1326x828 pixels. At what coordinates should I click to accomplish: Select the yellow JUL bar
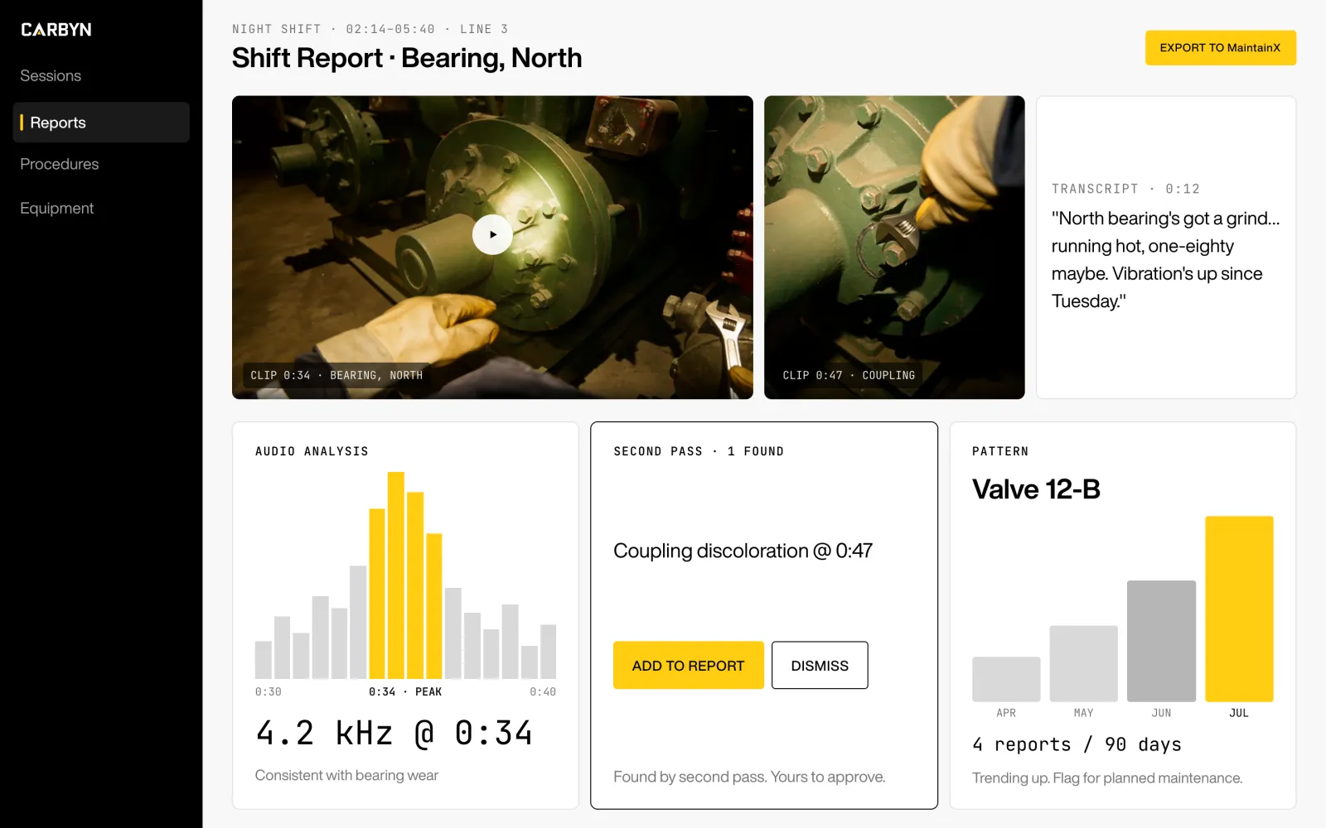(x=1239, y=609)
